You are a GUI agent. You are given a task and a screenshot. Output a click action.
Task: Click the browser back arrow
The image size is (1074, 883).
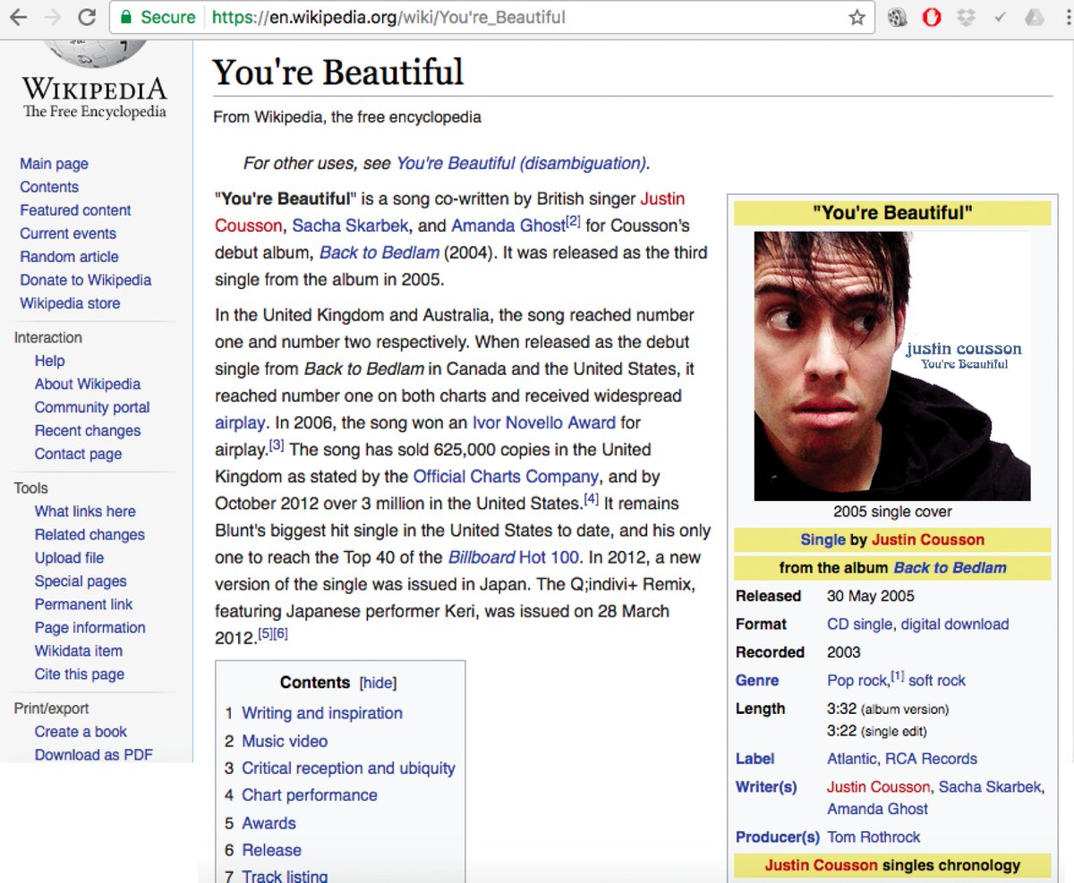(18, 17)
